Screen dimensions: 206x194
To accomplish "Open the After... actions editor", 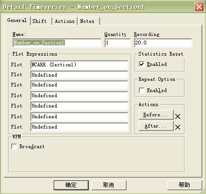I will (x=156, y=126).
